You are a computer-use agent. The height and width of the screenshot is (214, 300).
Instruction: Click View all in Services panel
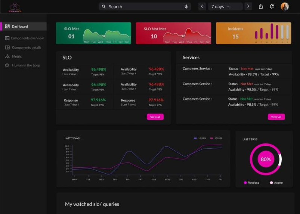pos(276,117)
